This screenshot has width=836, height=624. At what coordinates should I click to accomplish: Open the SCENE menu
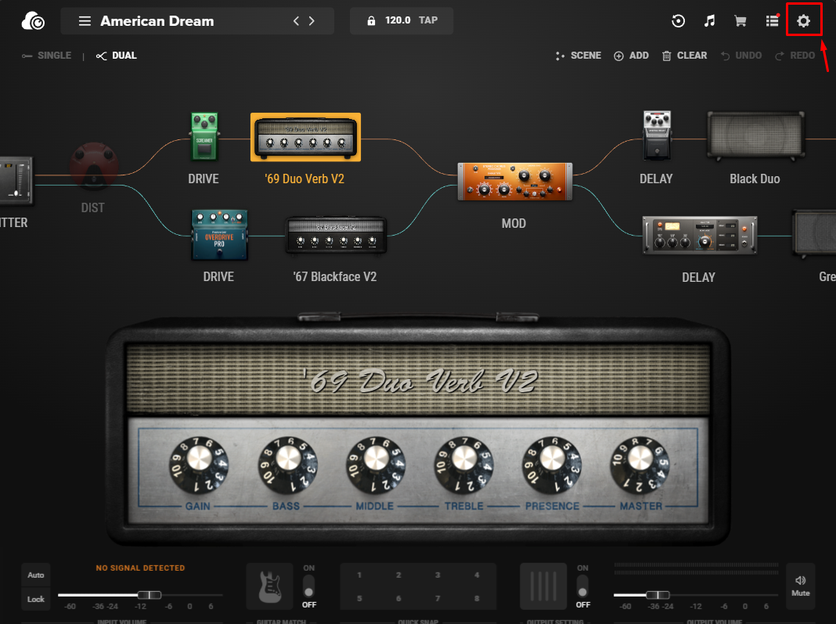click(x=578, y=56)
